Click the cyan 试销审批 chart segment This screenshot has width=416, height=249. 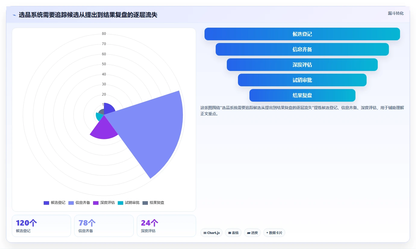point(99,116)
